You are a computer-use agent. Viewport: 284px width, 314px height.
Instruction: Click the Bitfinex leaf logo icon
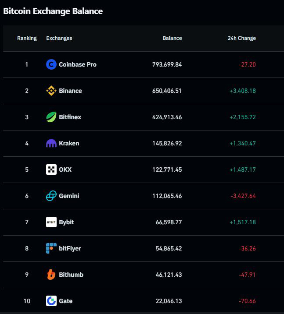click(x=51, y=117)
